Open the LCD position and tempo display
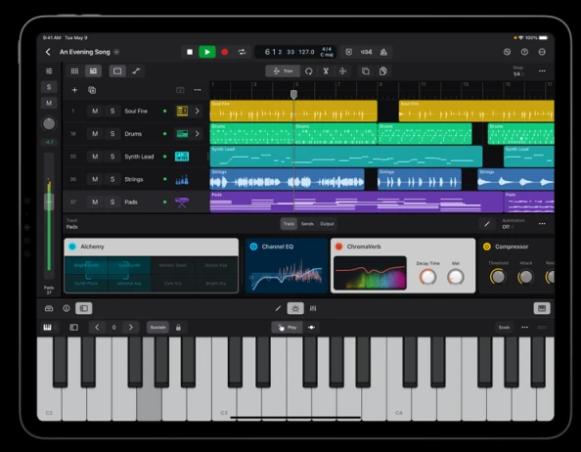 295,52
